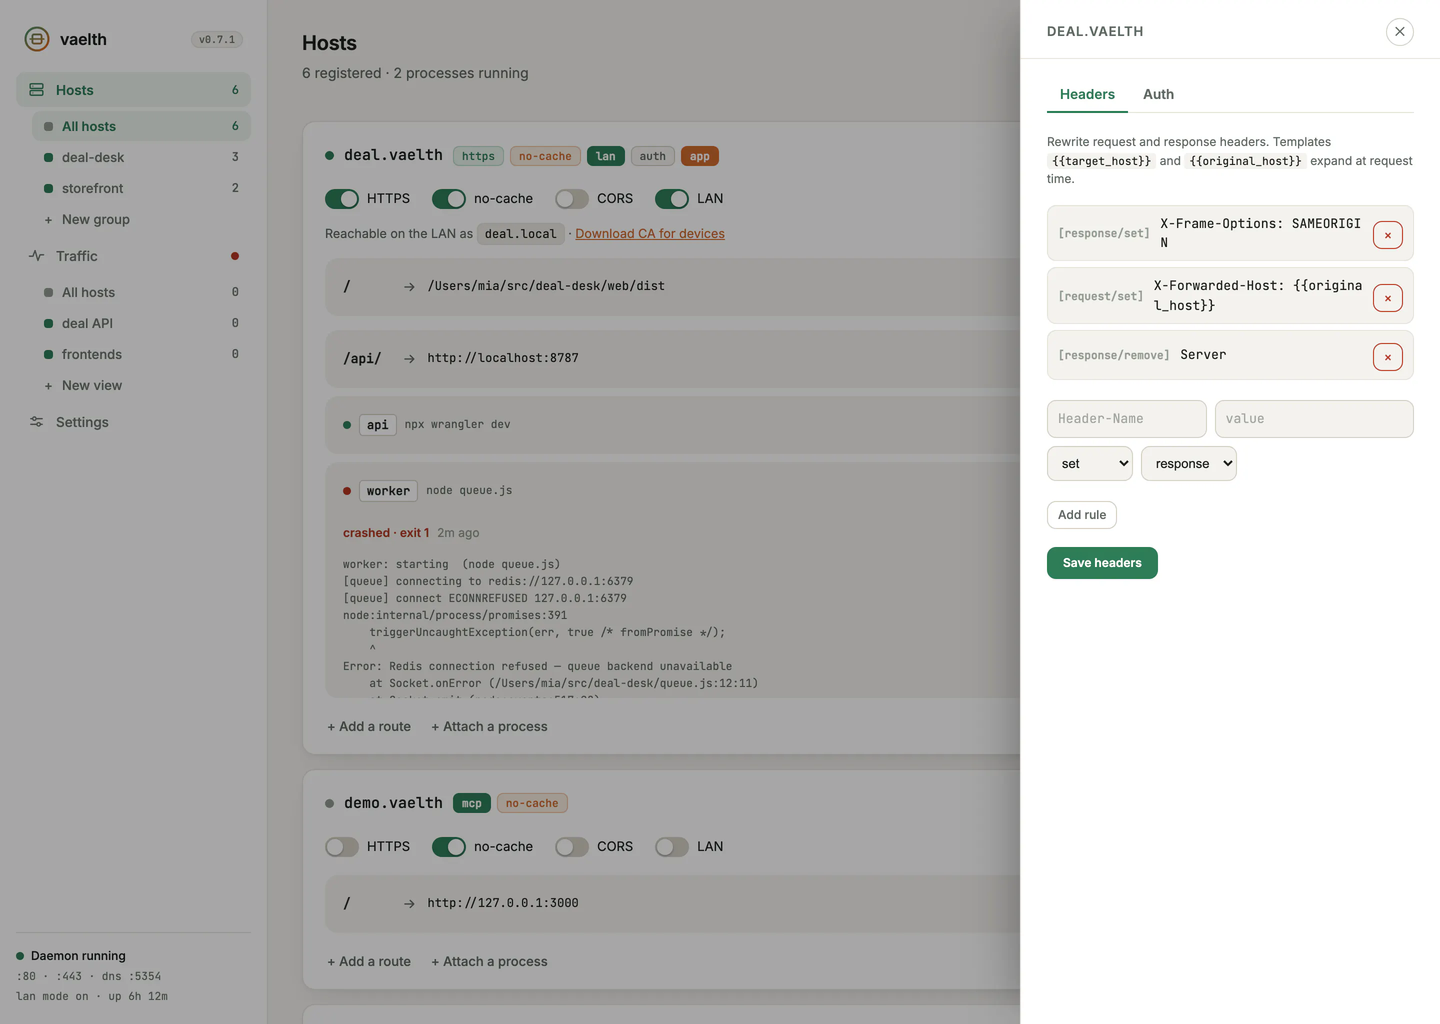Enable CORS on demo.vaelth
Viewport: 1440px width, 1024px height.
coord(571,847)
